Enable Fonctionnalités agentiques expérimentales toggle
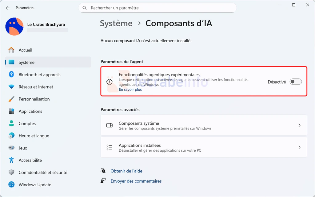Screen dimensions: 315x197 [296, 82]
